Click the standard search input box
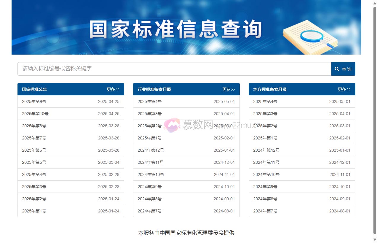 [148, 69]
